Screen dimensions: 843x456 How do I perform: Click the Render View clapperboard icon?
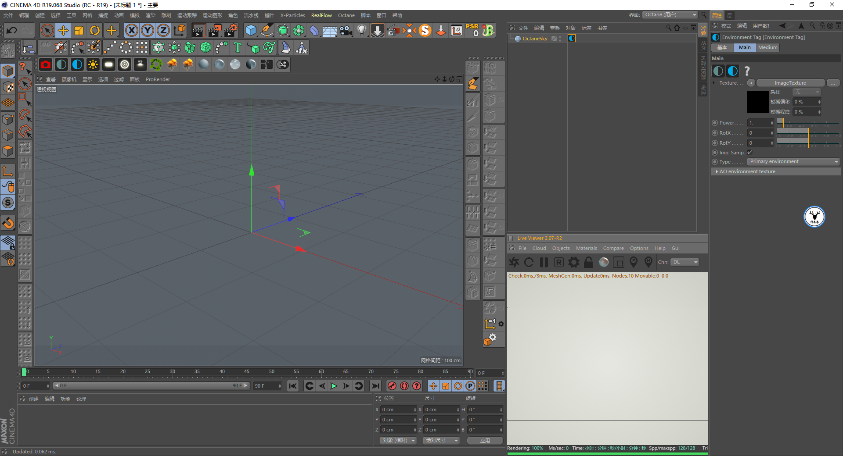point(198,30)
